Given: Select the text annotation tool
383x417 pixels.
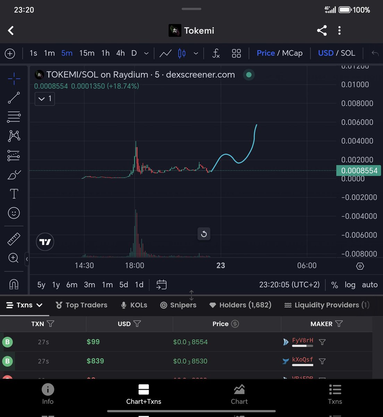Looking at the screenshot, I should click(x=14, y=194).
